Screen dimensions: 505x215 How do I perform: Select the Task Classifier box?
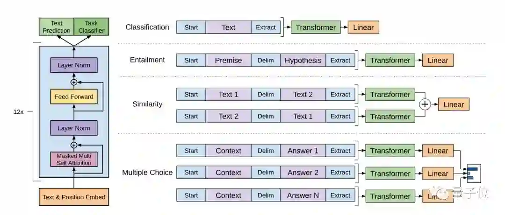(91, 27)
